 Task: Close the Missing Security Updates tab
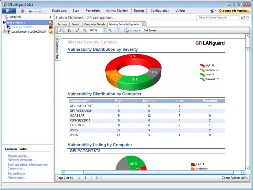[x=144, y=24]
